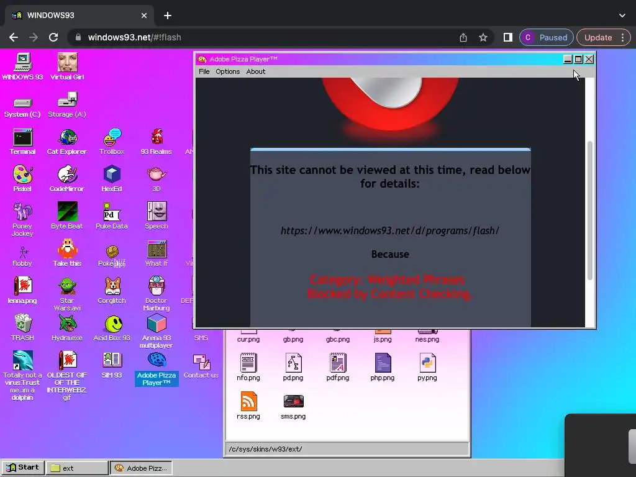Launch the Puke Data icon
Image resolution: width=636 pixels, height=477 pixels.
[x=112, y=216]
